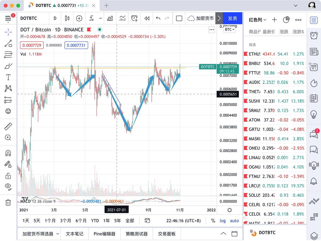
Task: Open the Pine编辑器 tab
Action: coord(105,234)
